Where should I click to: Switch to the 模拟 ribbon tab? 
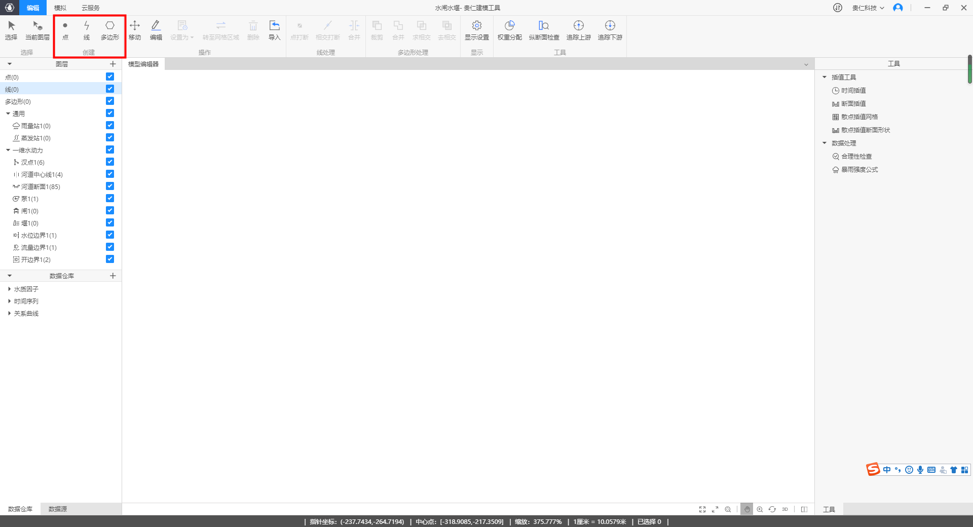click(60, 8)
